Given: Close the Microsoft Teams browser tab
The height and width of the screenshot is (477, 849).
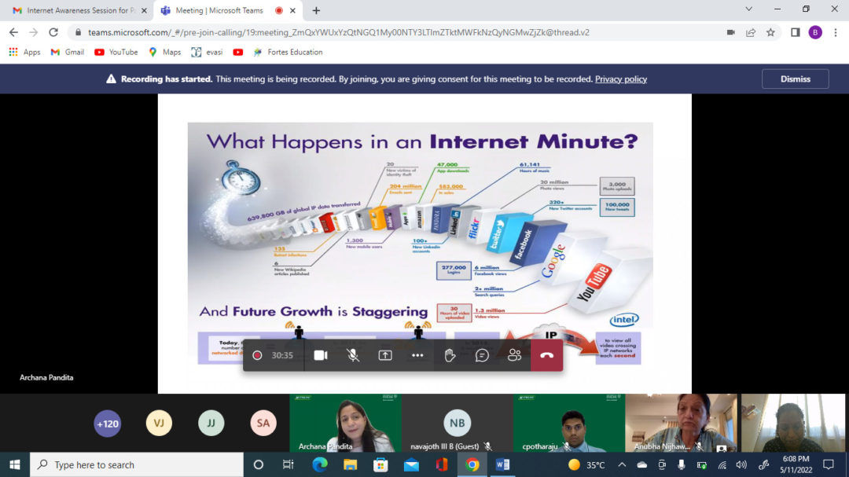Looking at the screenshot, I should [293, 10].
